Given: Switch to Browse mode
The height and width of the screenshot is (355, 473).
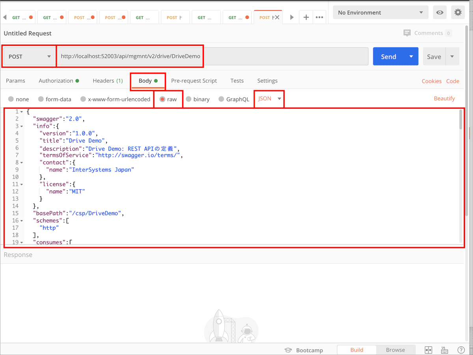Looking at the screenshot, I should 395,350.
